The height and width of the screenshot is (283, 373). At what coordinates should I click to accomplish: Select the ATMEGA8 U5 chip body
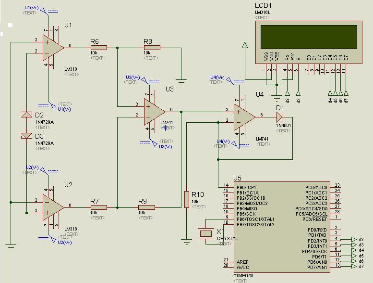[x=282, y=227]
